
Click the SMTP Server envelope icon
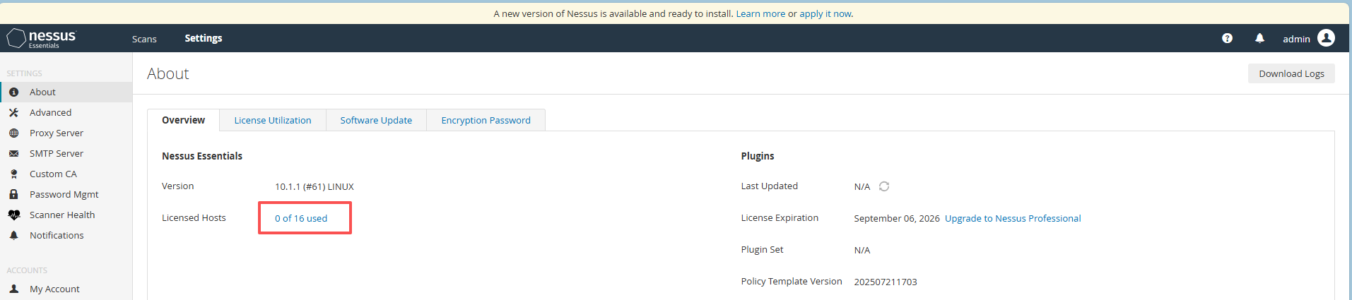point(13,153)
